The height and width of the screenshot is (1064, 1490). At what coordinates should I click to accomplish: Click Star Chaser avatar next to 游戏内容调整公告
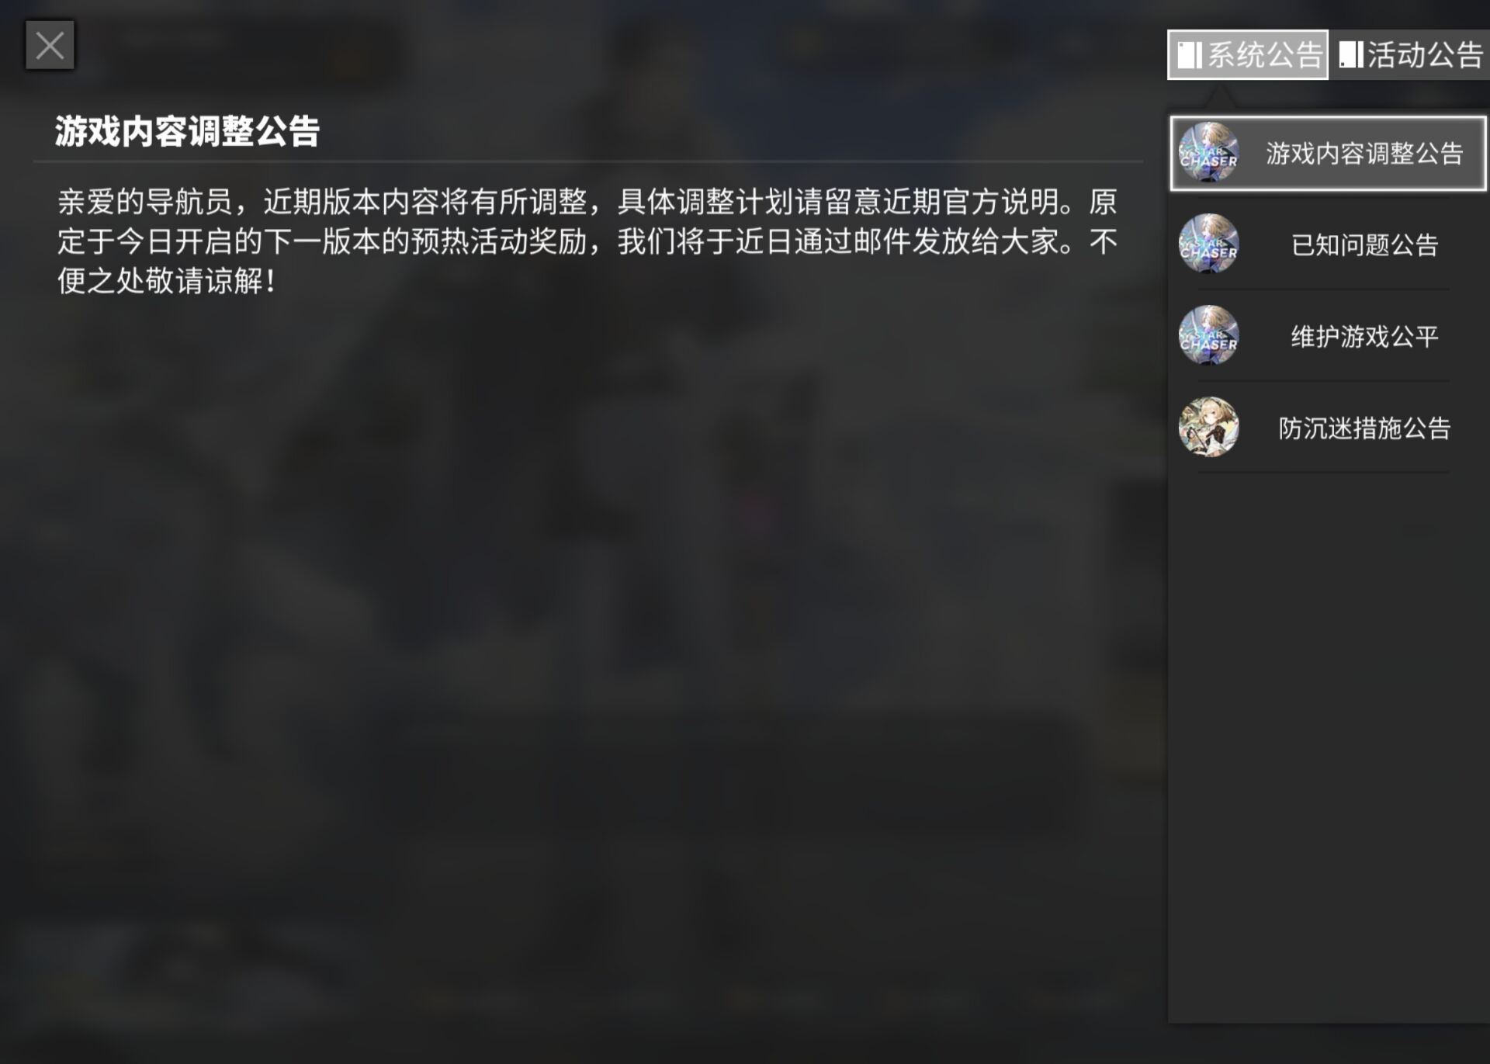(1208, 152)
